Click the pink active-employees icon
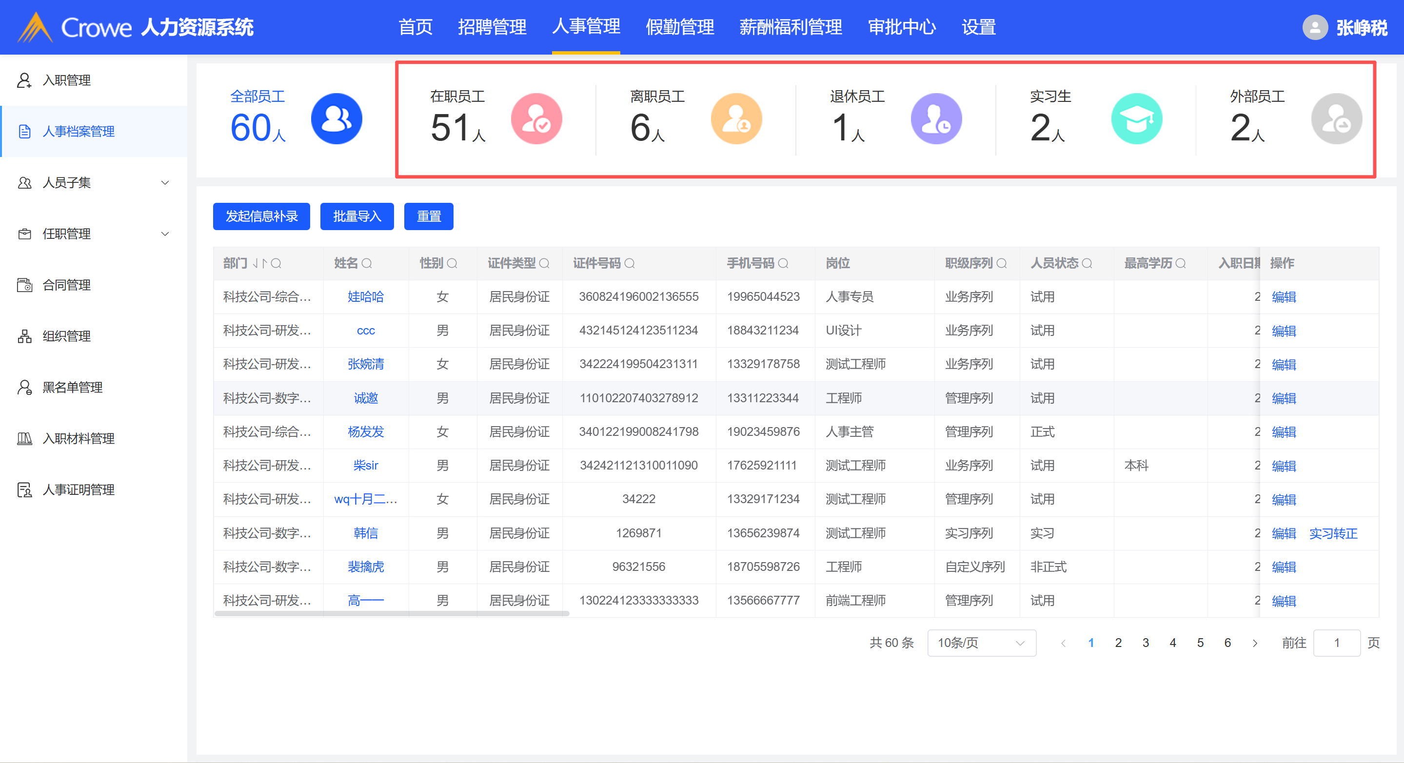This screenshot has height=763, width=1404. [x=536, y=119]
